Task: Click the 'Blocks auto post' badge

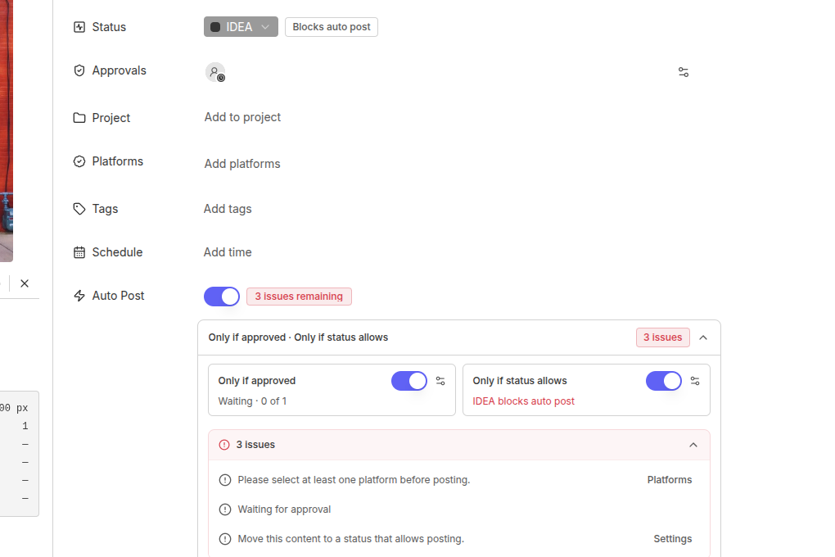Action: pos(332,27)
